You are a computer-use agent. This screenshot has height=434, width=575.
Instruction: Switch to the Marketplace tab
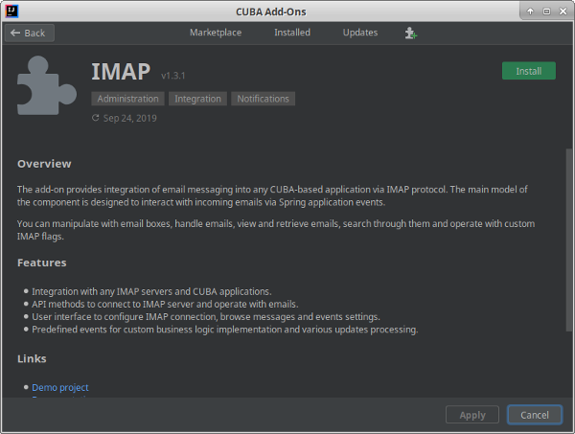pyautogui.click(x=216, y=33)
